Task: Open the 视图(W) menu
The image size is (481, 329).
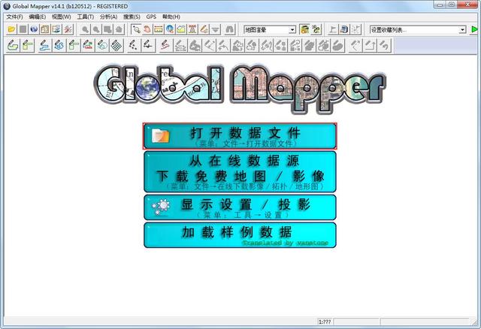Action: pos(62,17)
